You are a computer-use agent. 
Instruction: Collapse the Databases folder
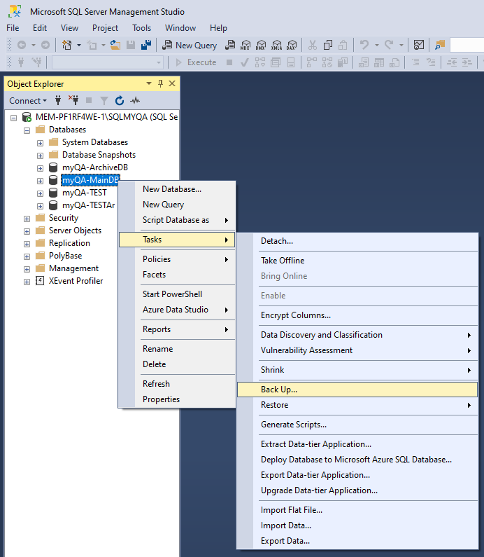tap(27, 130)
